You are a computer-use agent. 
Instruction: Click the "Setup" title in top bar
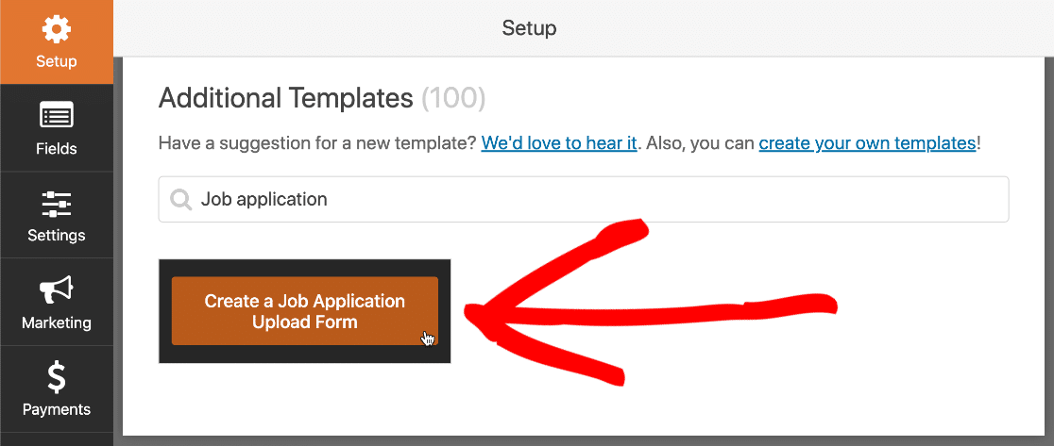point(529,28)
